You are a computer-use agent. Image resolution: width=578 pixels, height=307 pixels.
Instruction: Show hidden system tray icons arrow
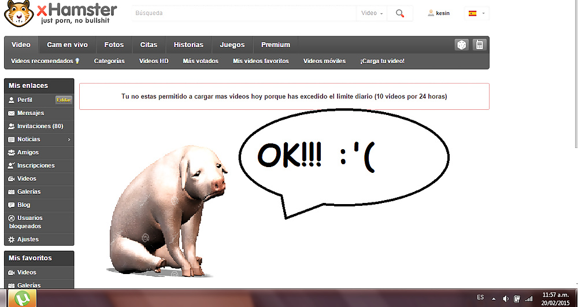(493, 298)
